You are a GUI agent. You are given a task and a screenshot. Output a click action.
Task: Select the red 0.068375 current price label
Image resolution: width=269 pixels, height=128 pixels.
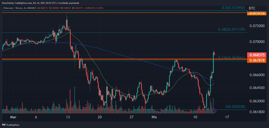point(257,55)
